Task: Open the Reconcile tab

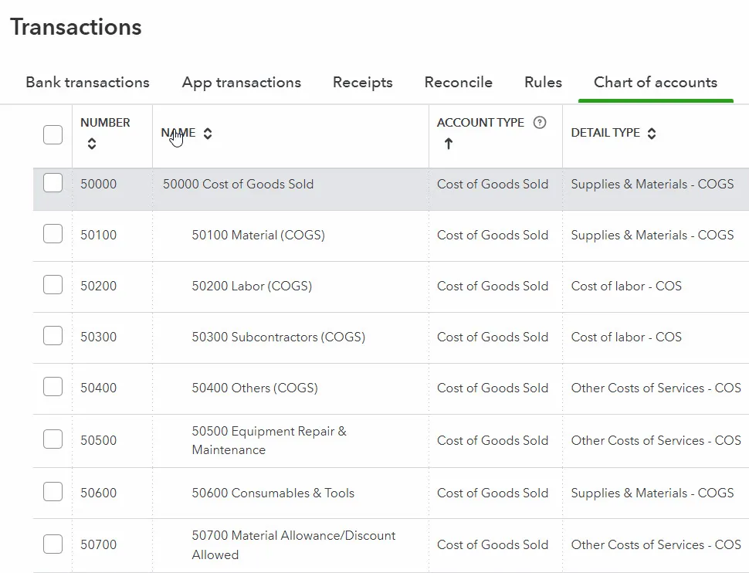Action: (458, 83)
